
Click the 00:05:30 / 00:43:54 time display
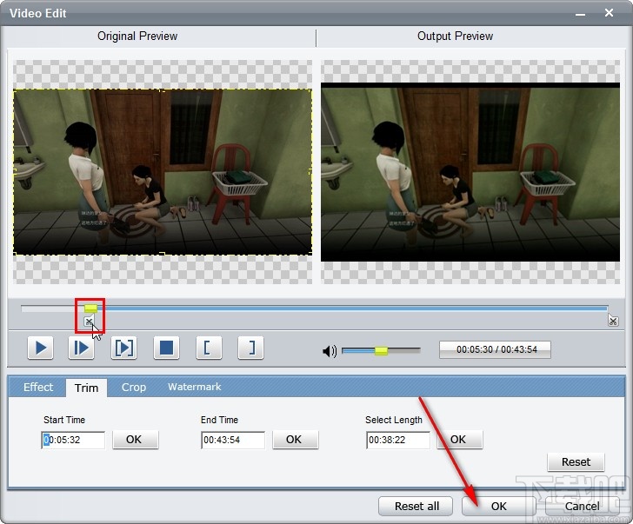(x=495, y=349)
